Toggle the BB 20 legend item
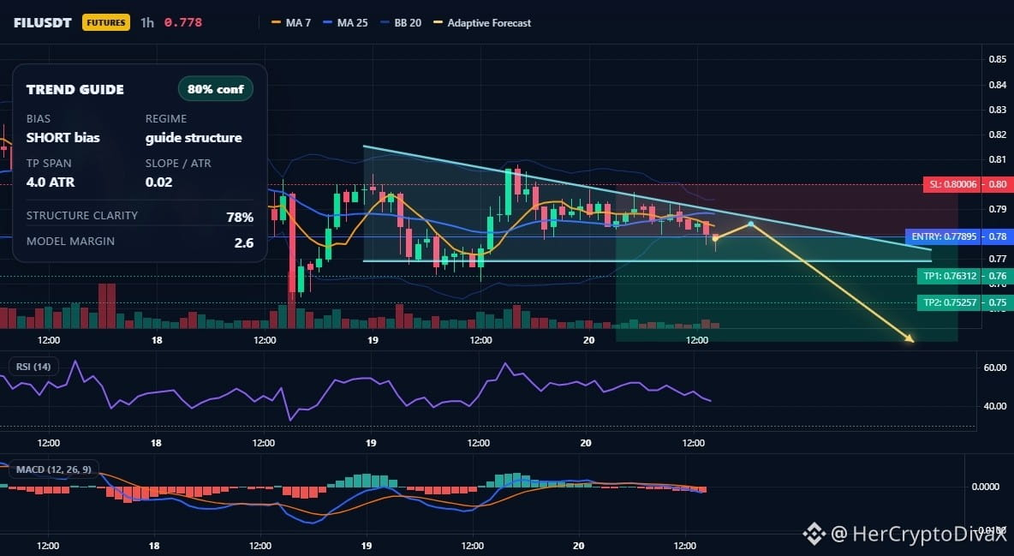 coord(401,22)
